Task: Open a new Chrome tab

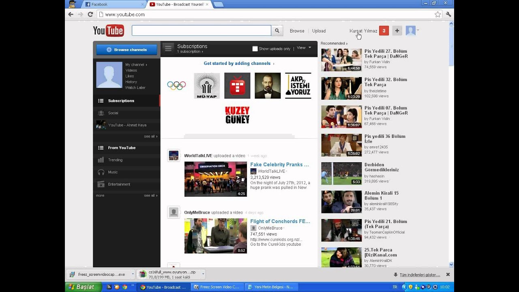Action: (x=218, y=4)
